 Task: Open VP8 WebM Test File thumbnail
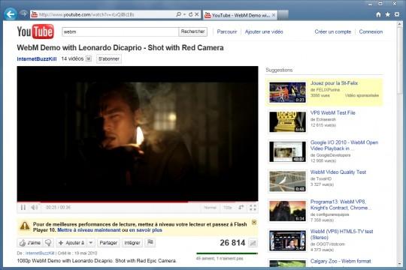pyautogui.click(x=287, y=122)
